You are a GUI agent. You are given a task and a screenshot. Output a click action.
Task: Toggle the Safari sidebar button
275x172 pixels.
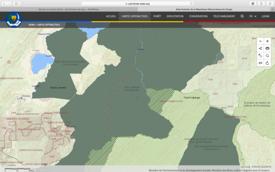[16, 4]
